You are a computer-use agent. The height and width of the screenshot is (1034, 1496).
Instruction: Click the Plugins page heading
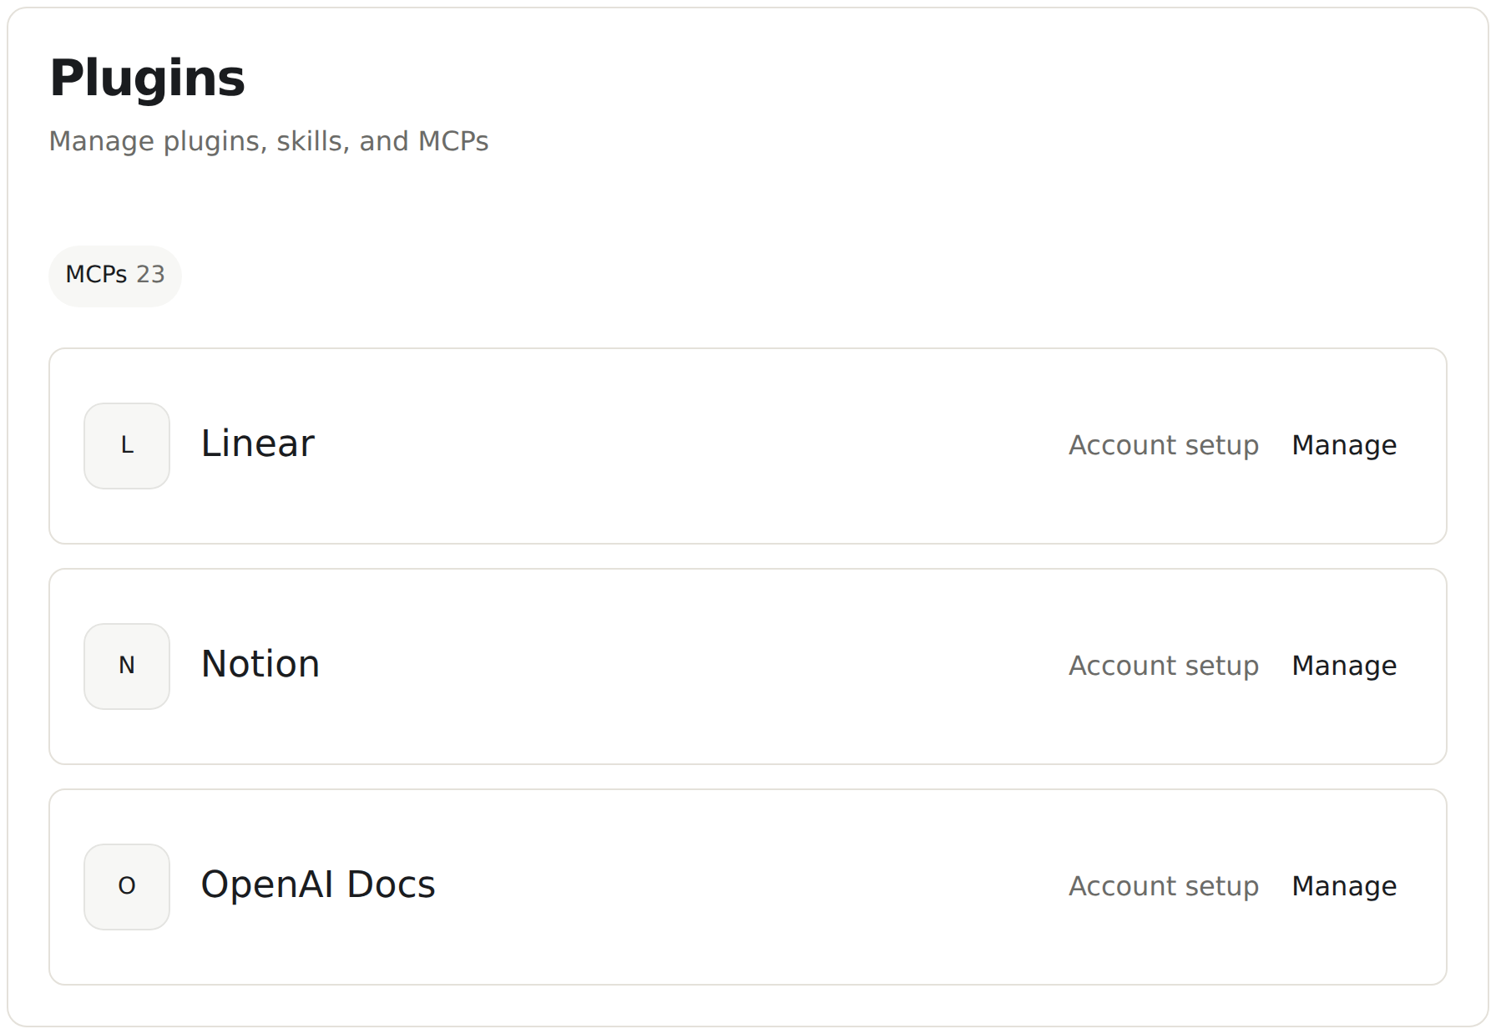pos(147,79)
